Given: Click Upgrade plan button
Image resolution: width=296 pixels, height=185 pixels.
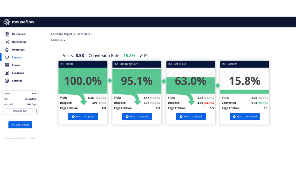Looking at the screenshot, I should click(x=20, y=111).
